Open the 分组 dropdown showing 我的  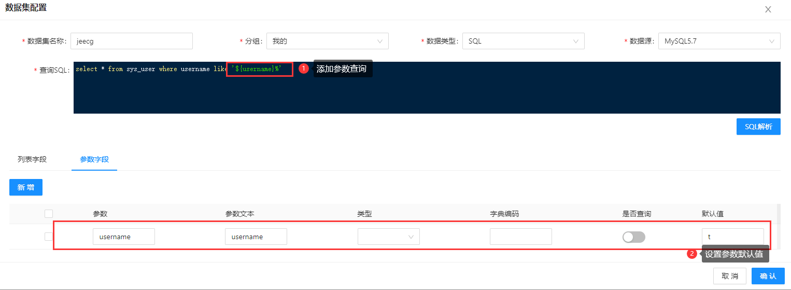click(x=328, y=41)
